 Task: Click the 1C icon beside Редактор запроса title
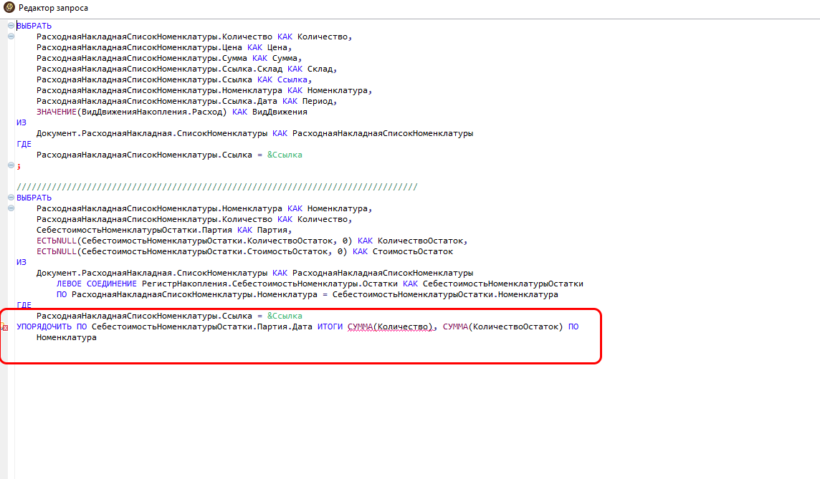pyautogui.click(x=9, y=7)
